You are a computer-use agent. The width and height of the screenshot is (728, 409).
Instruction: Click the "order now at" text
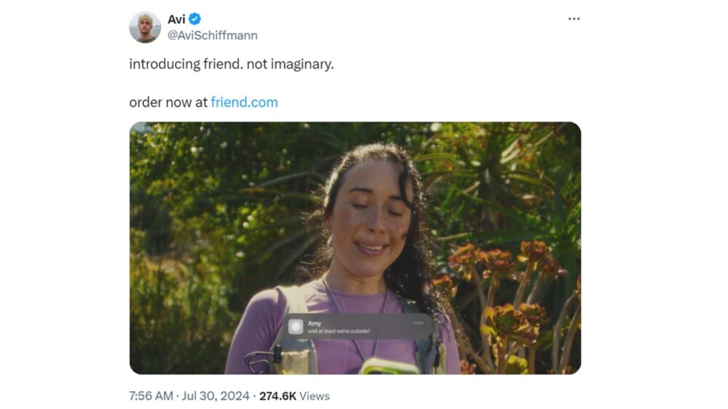tap(168, 102)
